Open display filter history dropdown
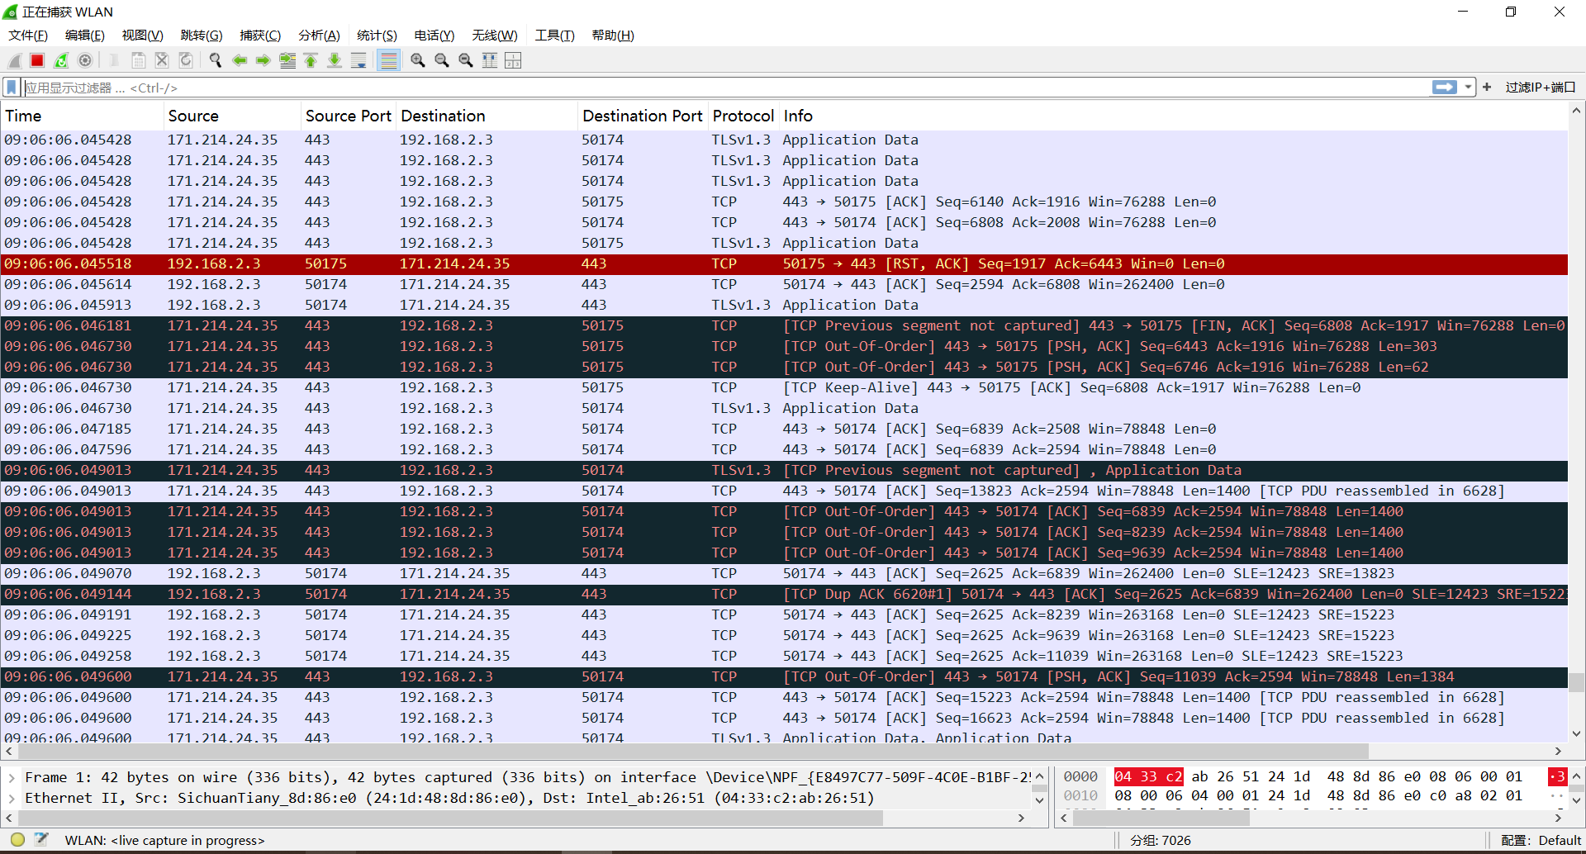The width and height of the screenshot is (1586, 854). coord(1468,87)
